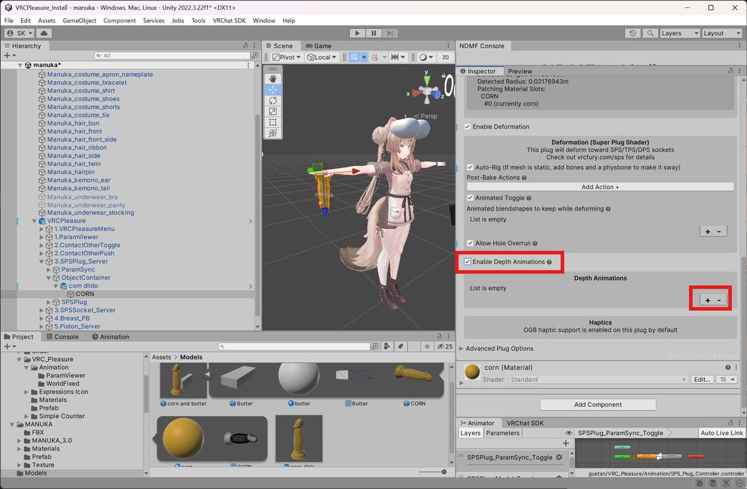Open the cloud services button

pos(44,33)
